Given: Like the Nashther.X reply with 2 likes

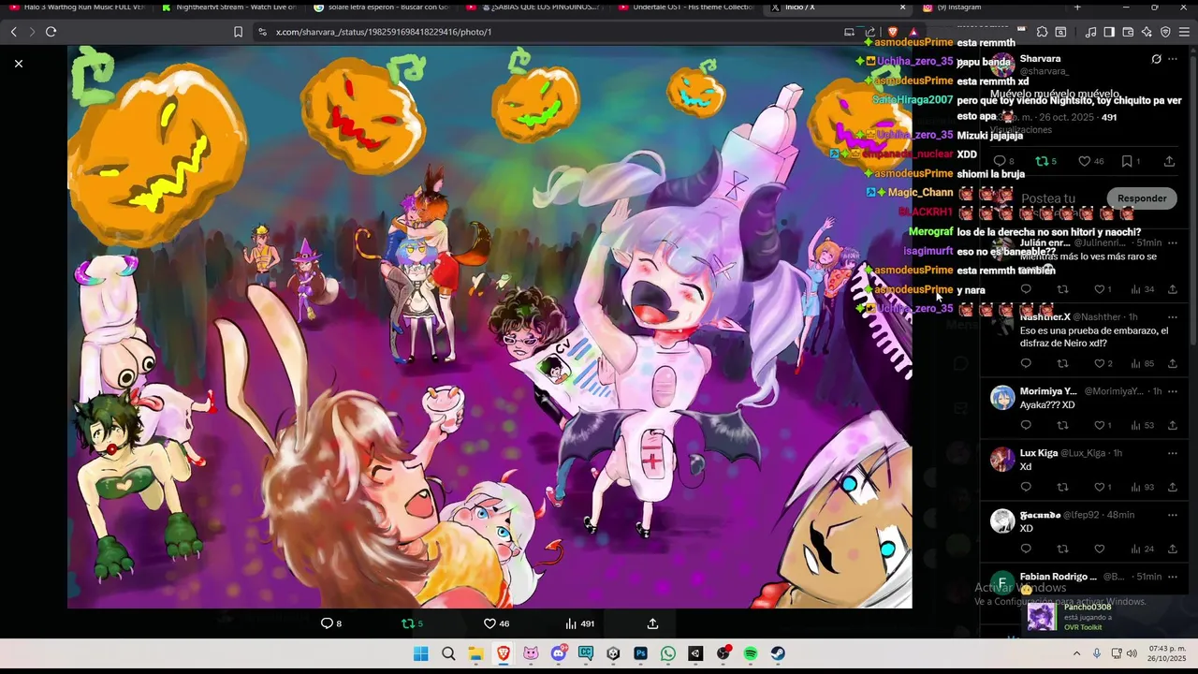Looking at the screenshot, I should (1100, 363).
